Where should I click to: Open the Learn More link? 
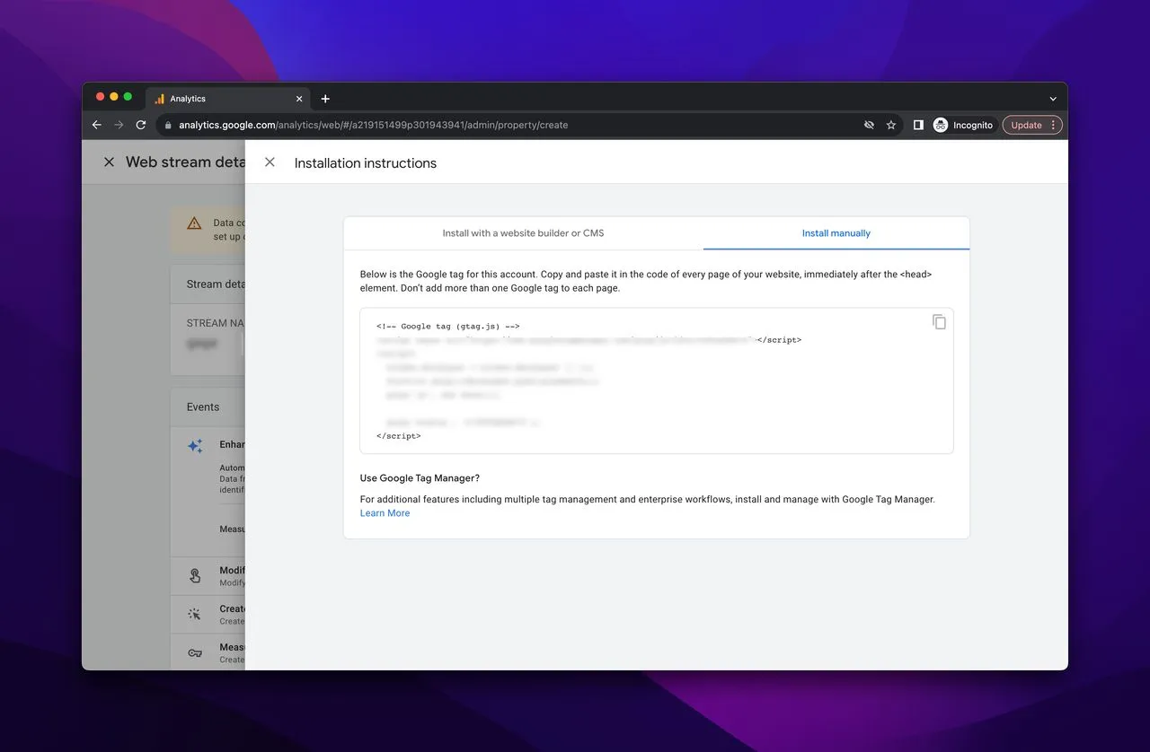pos(385,513)
